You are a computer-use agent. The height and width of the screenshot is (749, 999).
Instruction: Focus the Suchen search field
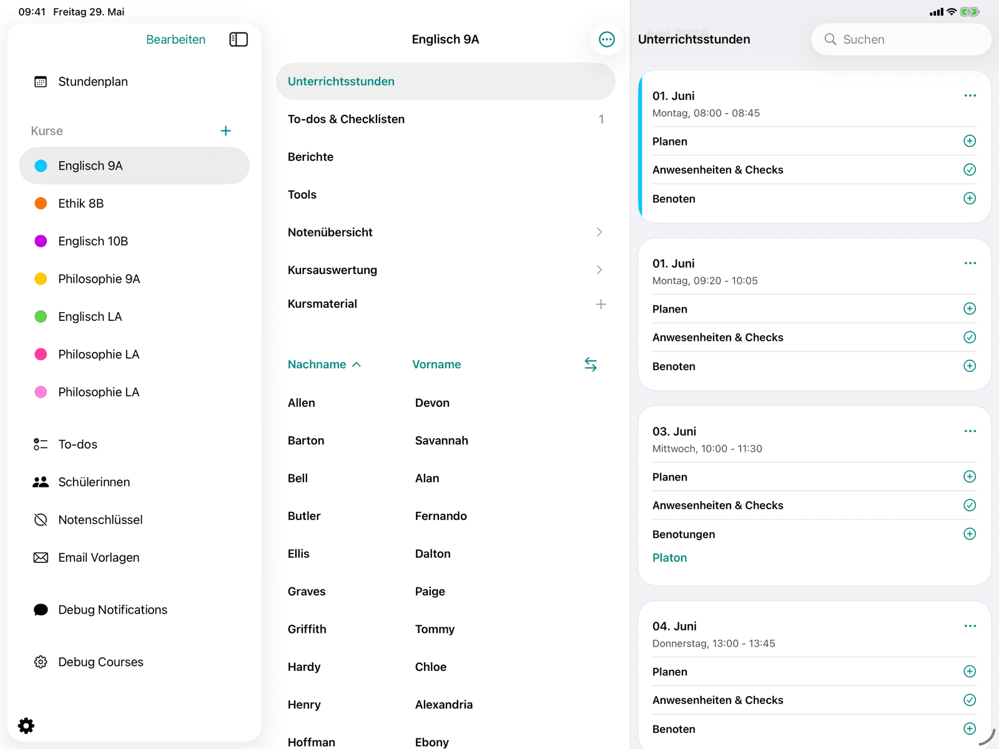tap(901, 39)
